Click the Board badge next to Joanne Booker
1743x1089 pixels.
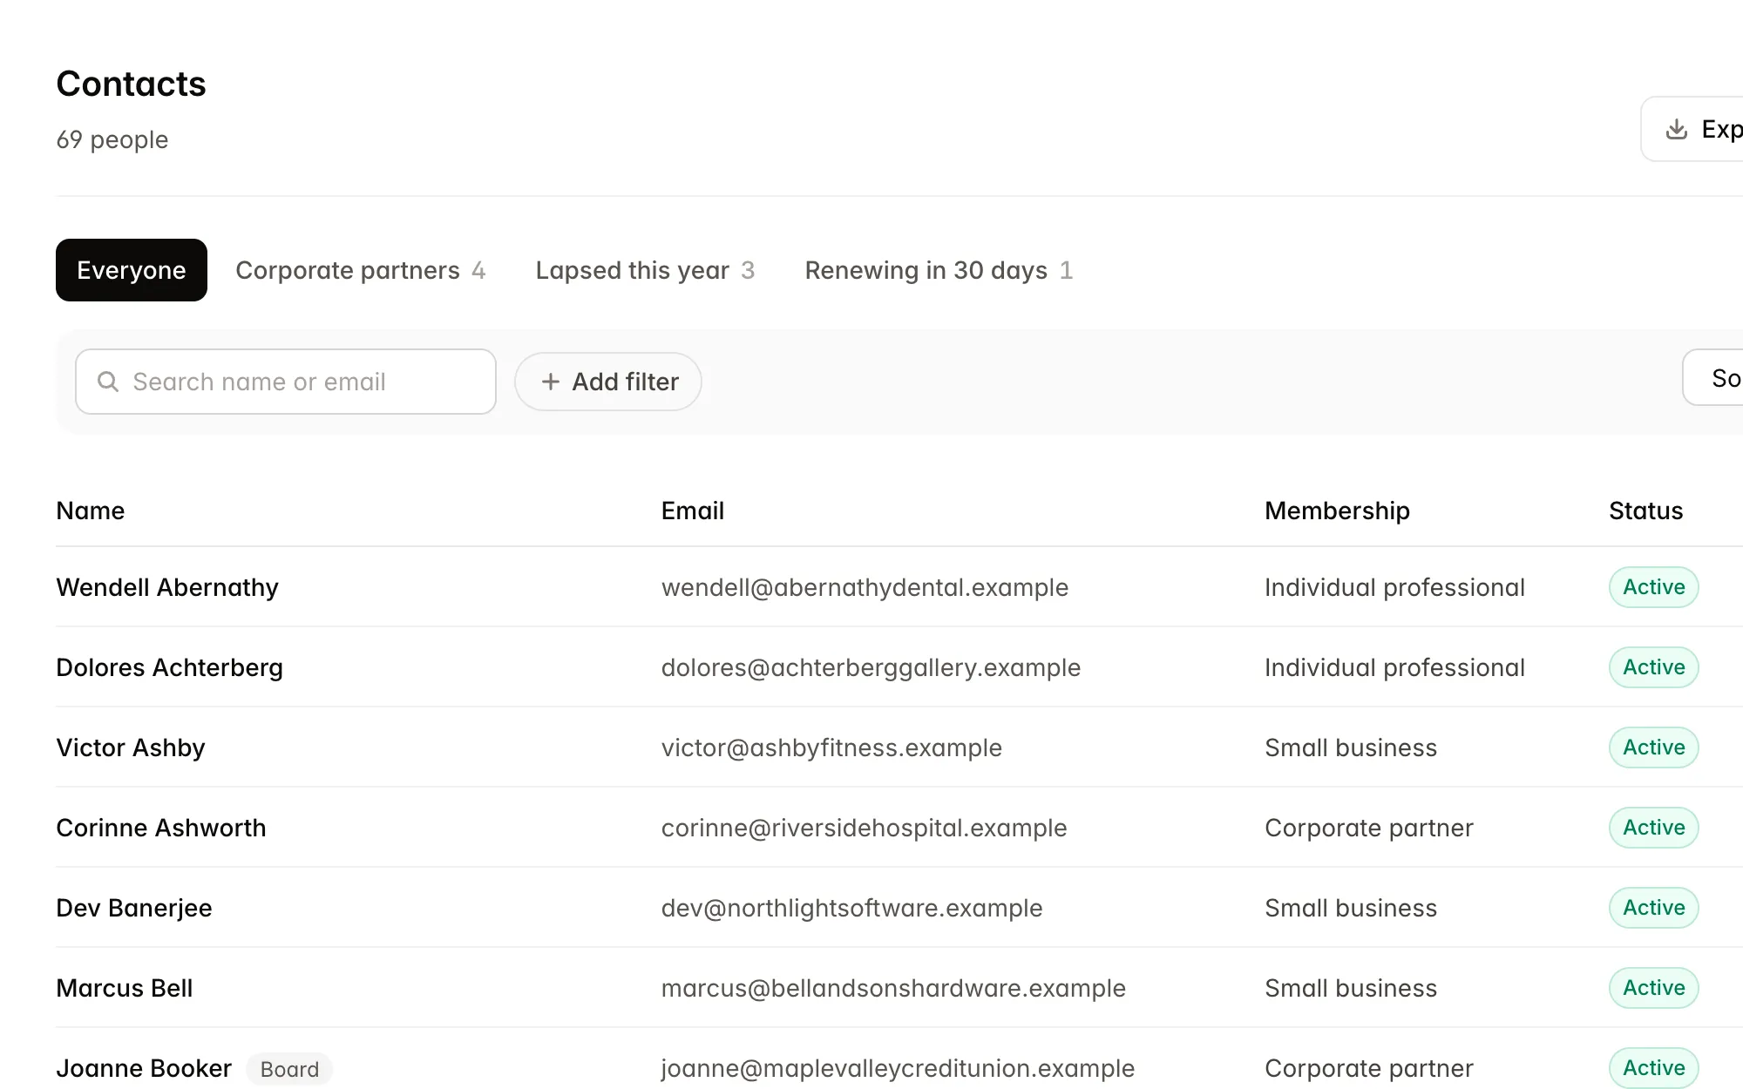(289, 1069)
